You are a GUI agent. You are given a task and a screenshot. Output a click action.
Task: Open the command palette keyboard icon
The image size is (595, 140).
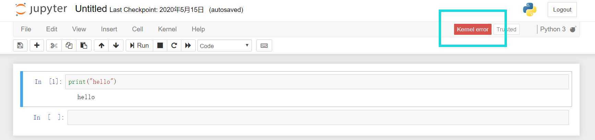coord(264,46)
